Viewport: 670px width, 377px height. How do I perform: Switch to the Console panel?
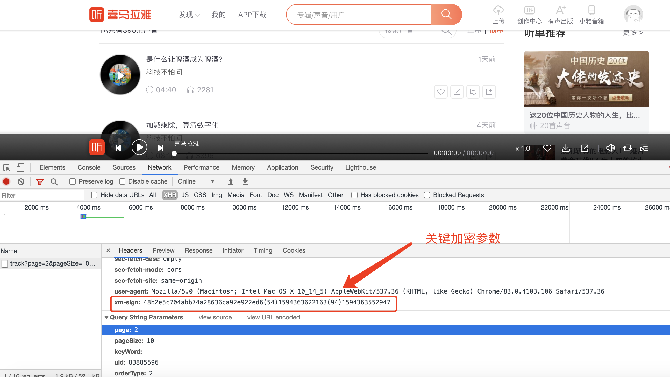coord(89,167)
